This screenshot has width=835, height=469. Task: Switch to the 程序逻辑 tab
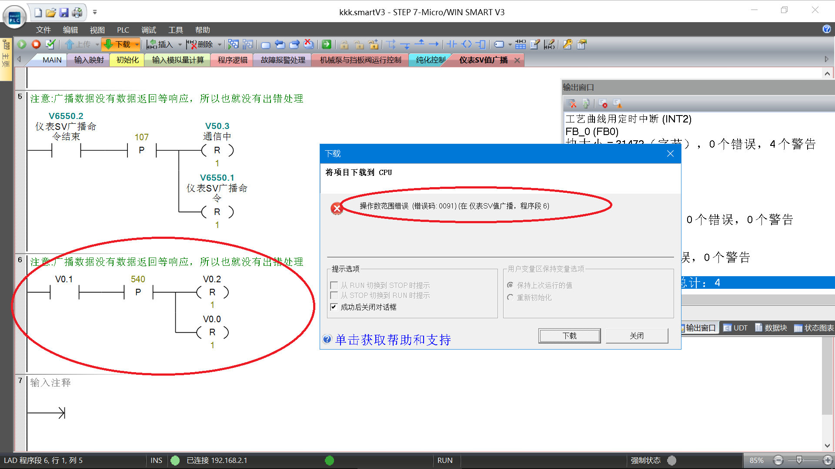pos(232,60)
